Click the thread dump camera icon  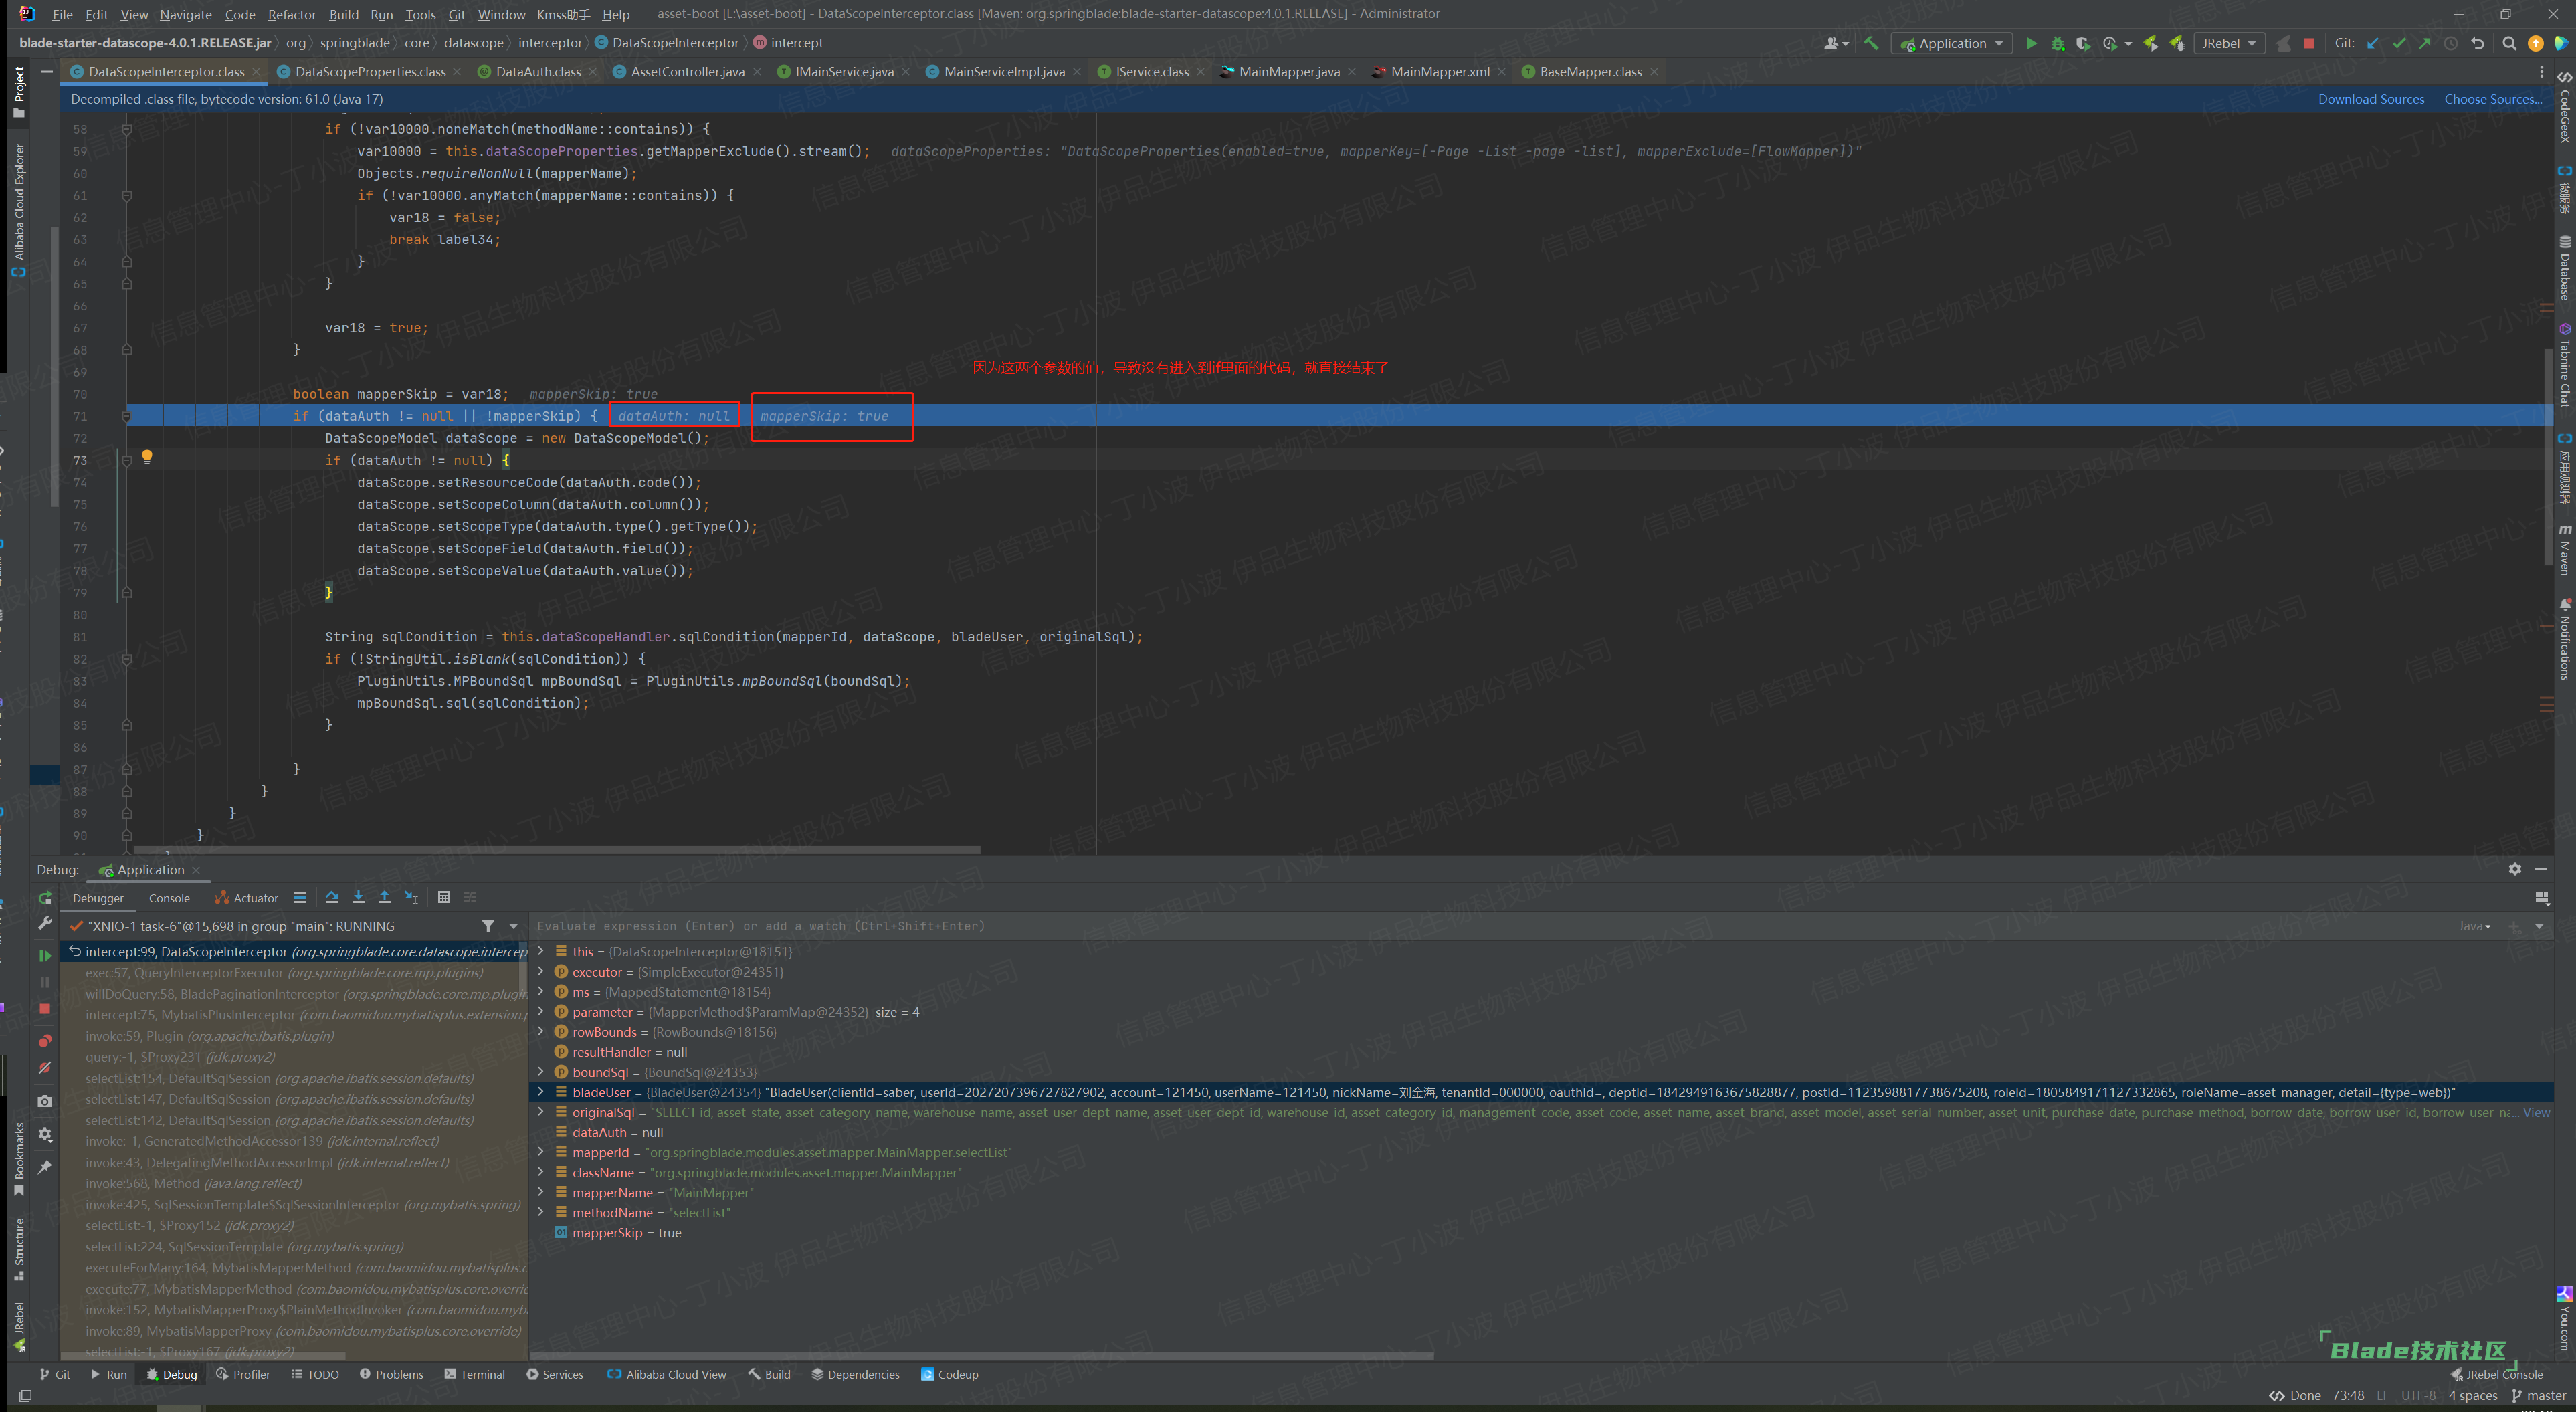tap(45, 1101)
